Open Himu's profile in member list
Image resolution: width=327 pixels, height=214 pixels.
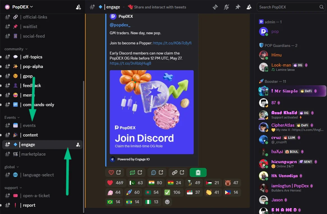292,55
